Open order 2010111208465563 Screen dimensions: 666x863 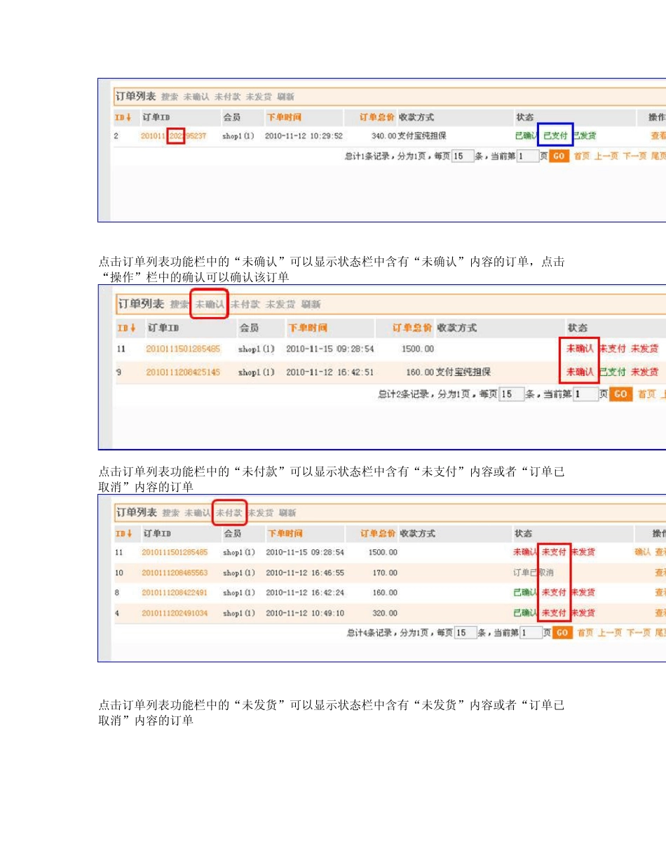(x=175, y=573)
